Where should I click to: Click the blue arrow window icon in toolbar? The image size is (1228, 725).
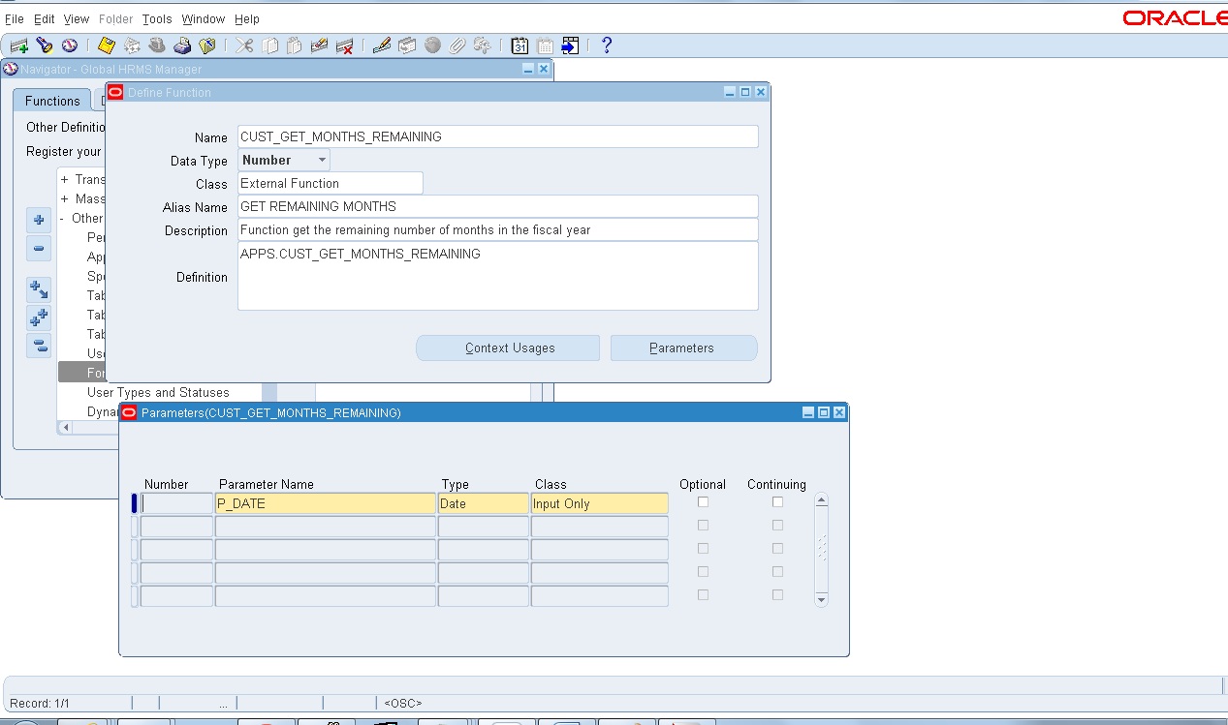(570, 45)
